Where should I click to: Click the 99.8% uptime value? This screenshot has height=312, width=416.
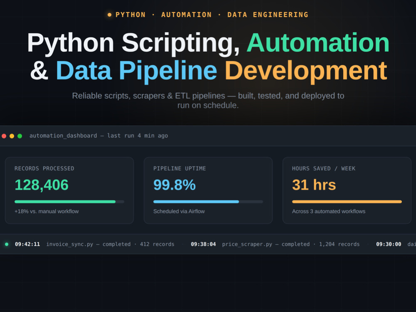point(174,185)
